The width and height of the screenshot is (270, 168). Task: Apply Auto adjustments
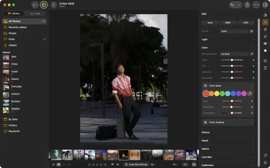point(210,23)
